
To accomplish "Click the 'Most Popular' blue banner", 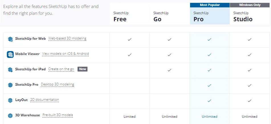I will click(x=210, y=5).
